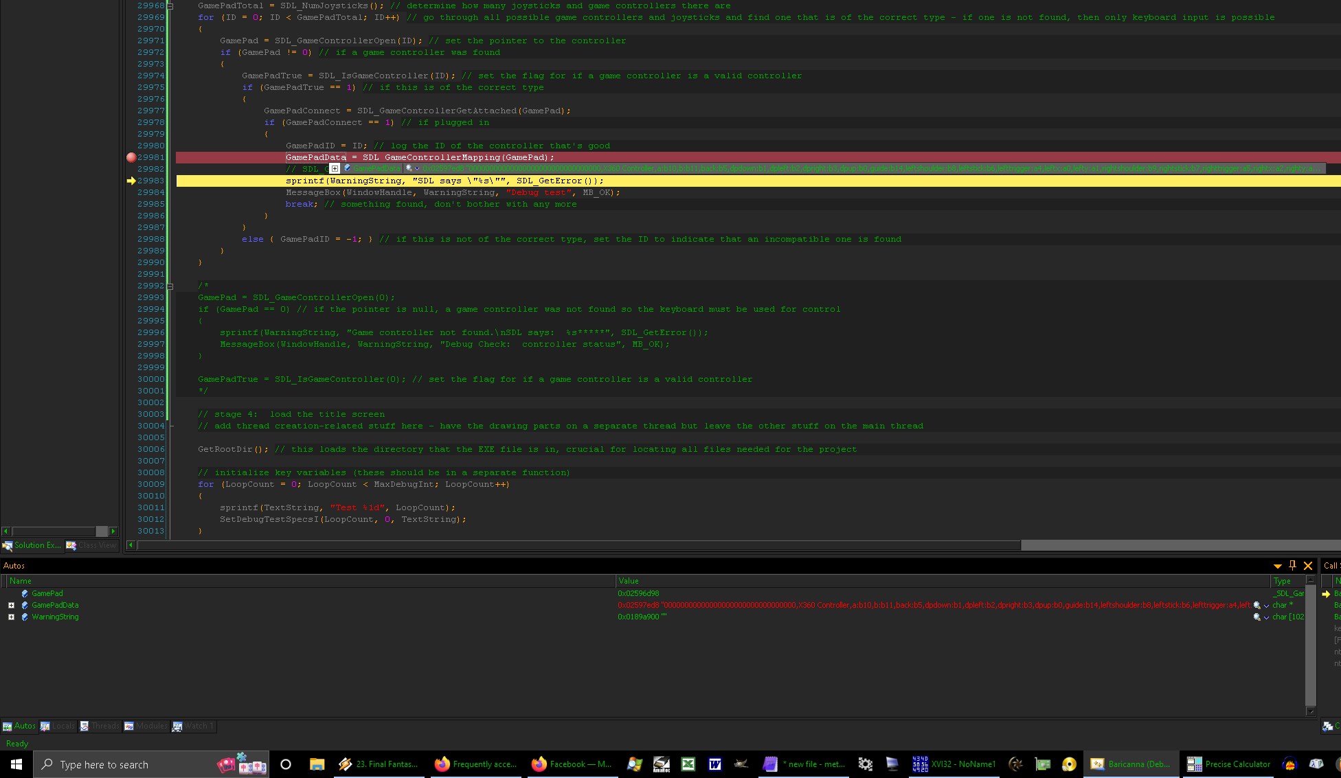Open Excel from the taskbar

point(688,764)
